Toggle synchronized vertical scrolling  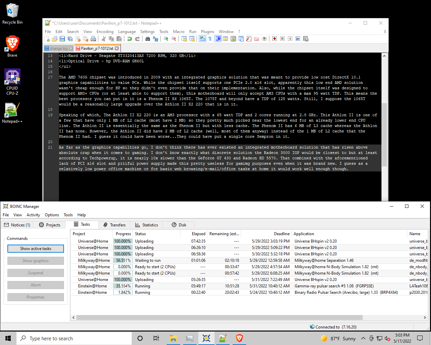pyautogui.click(x=184, y=39)
